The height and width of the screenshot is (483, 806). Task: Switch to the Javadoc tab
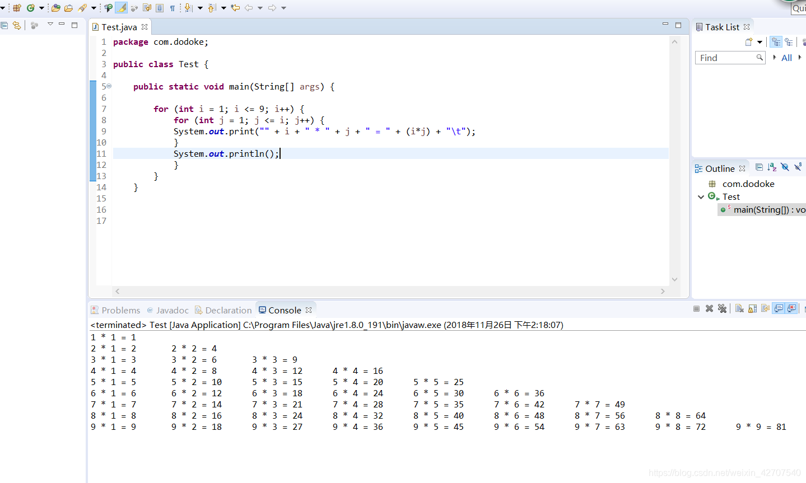[167, 310]
